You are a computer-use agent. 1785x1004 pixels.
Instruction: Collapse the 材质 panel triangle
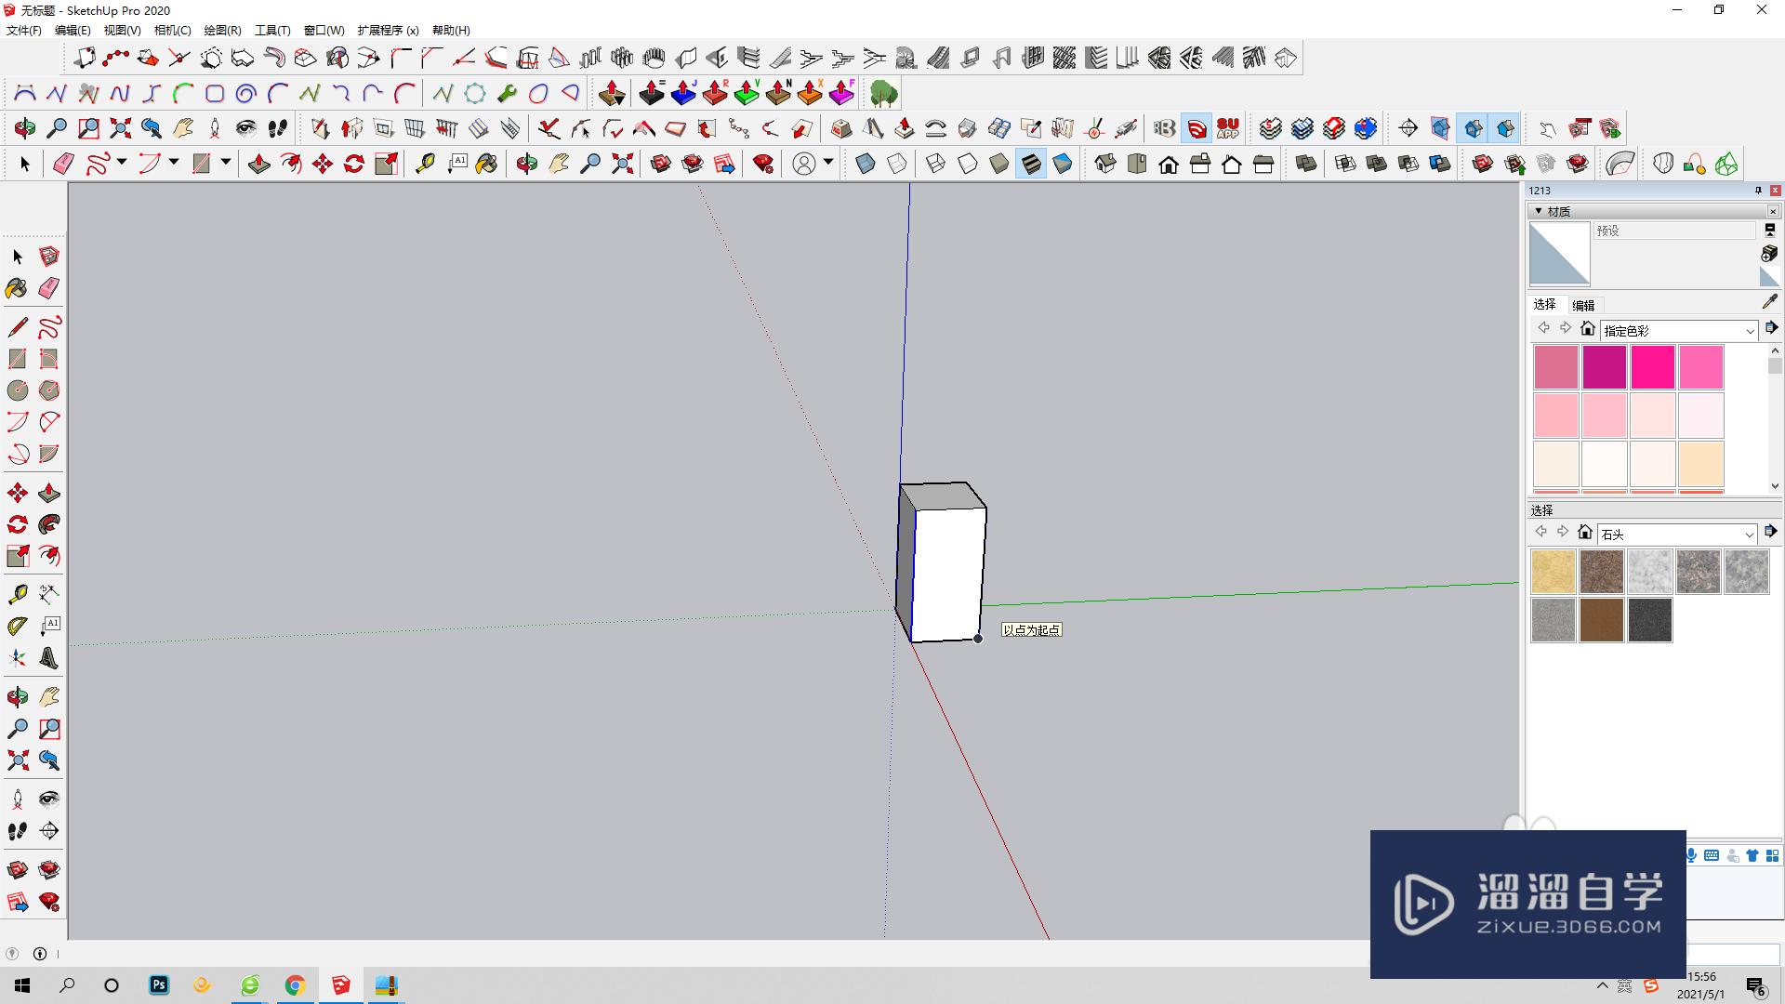tap(1539, 211)
